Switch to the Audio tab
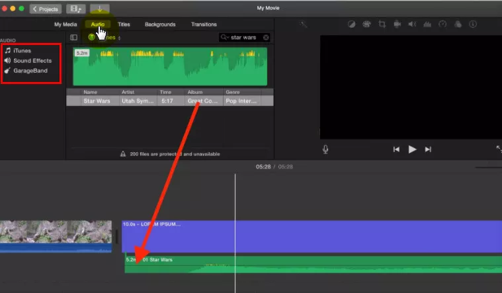 click(98, 24)
